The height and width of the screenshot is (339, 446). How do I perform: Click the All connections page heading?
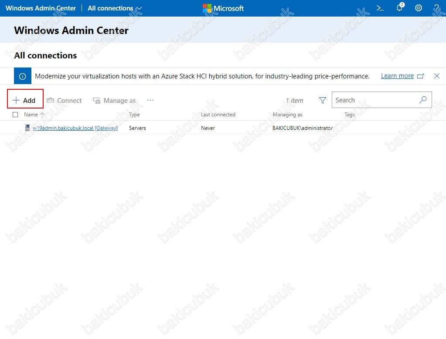[x=45, y=55]
